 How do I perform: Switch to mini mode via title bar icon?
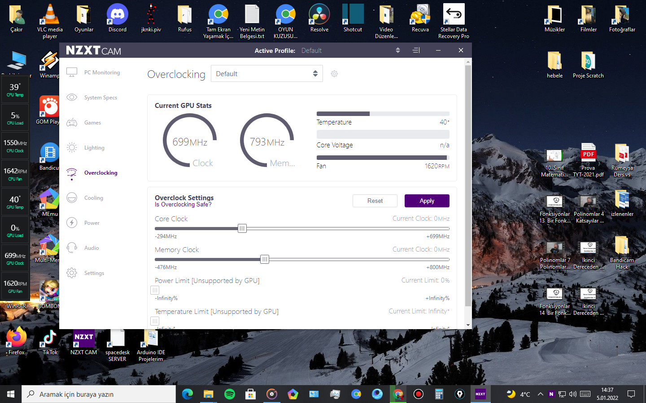pos(416,51)
